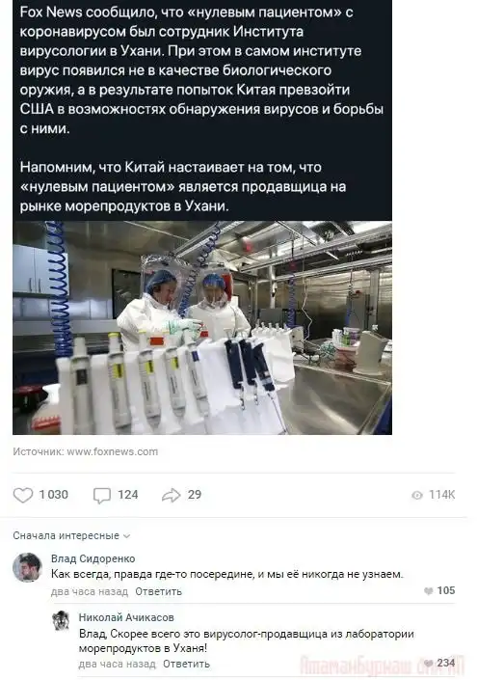Reply to Влад Сидоренко's comment via Ответить

(x=159, y=591)
